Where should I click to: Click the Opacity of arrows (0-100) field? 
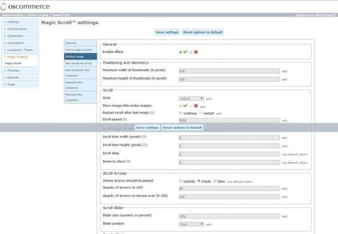[230, 189]
